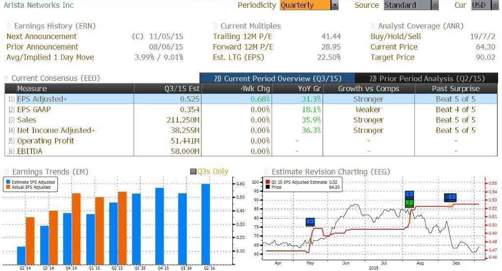Screen dimensions: 502x271
Task: Click the next announcement date 11/05/15
Action: [166, 36]
